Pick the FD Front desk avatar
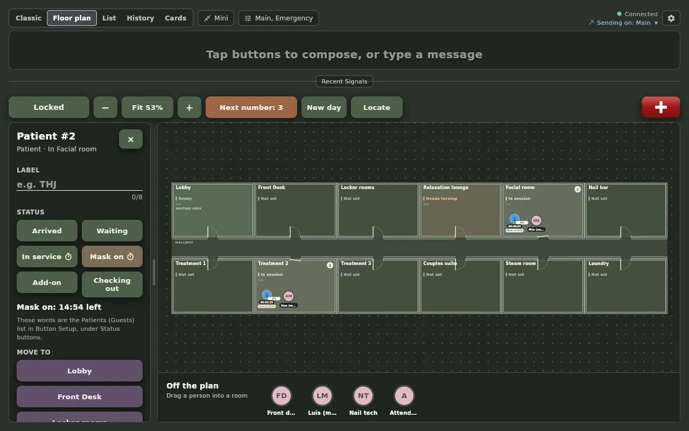Screen dimensions: 689x431 pos(282,395)
